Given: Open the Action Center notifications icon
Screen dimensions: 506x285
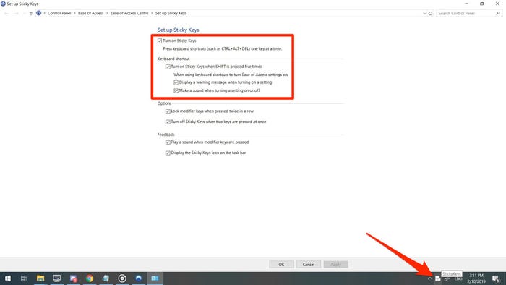Looking at the screenshot, I should [496, 278].
